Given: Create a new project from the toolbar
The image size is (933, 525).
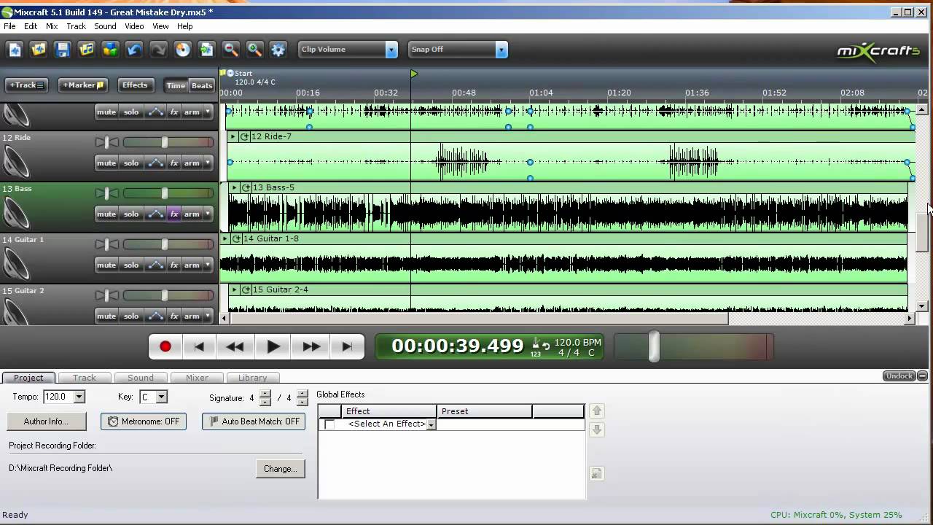Looking at the screenshot, I should click(x=15, y=50).
